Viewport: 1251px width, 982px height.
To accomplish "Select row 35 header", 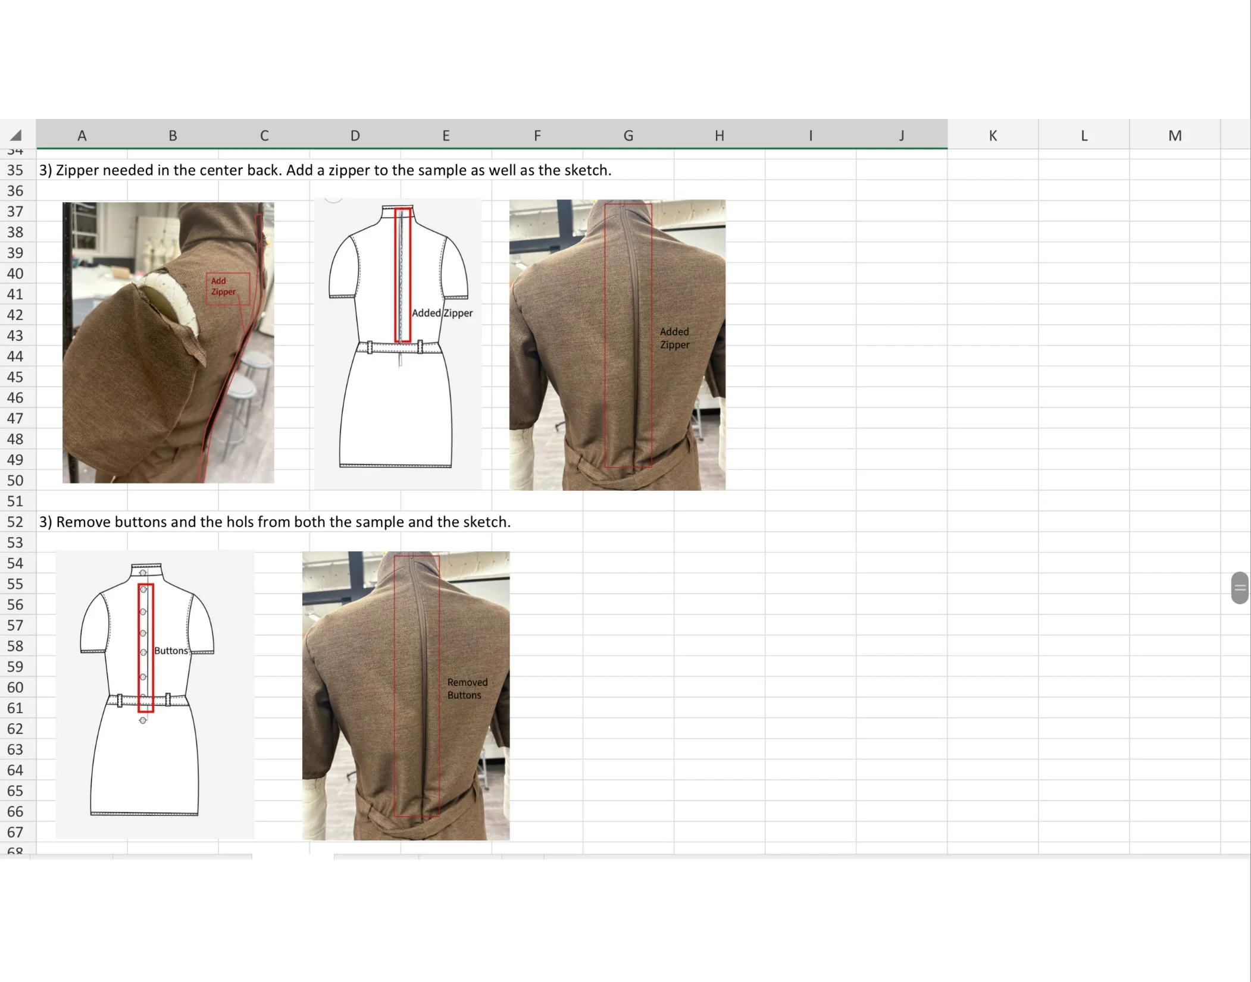I will click(x=15, y=170).
